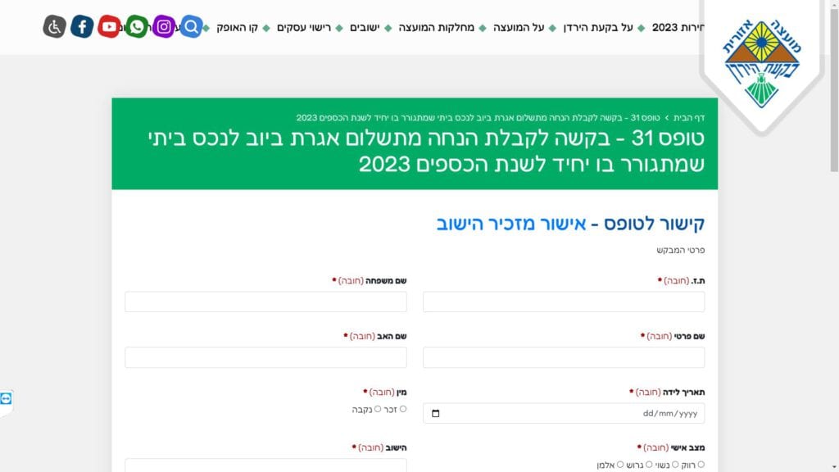The height and width of the screenshot is (472, 839).
Task: Choose גרוש as marital status
Action: coord(649,465)
